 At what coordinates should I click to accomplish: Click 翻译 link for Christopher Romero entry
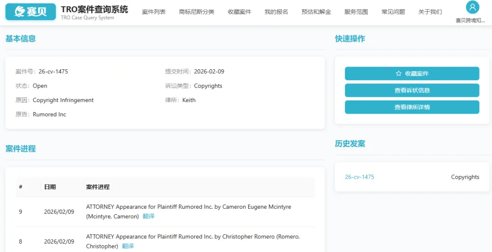[x=128, y=246]
